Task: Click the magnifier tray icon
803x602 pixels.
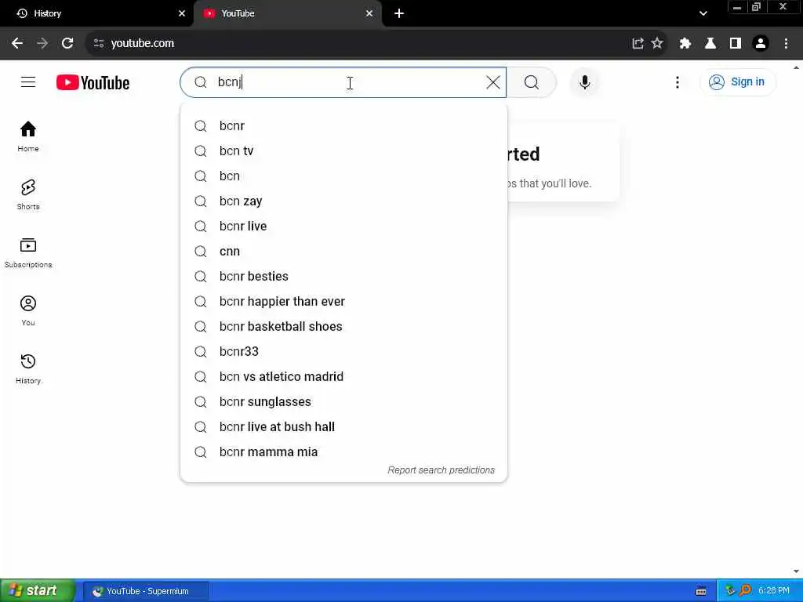Action: pos(745,591)
